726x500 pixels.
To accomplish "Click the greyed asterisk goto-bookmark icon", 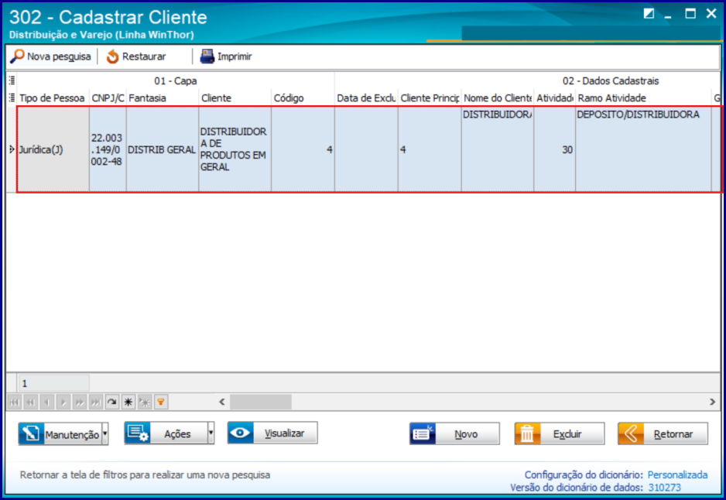I will click(x=145, y=402).
